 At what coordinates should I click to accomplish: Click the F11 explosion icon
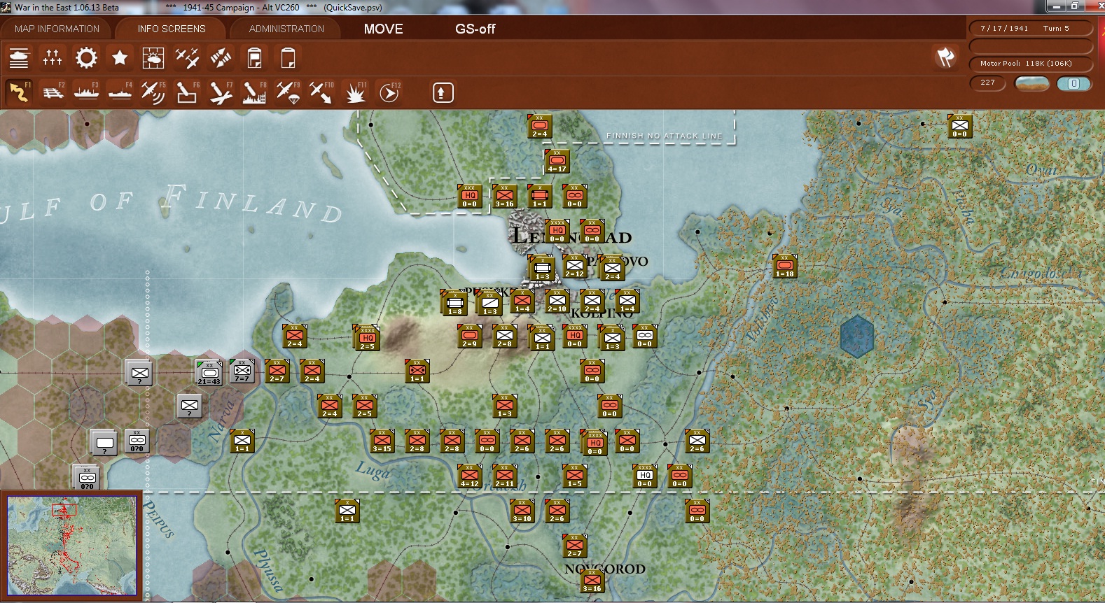pos(355,92)
